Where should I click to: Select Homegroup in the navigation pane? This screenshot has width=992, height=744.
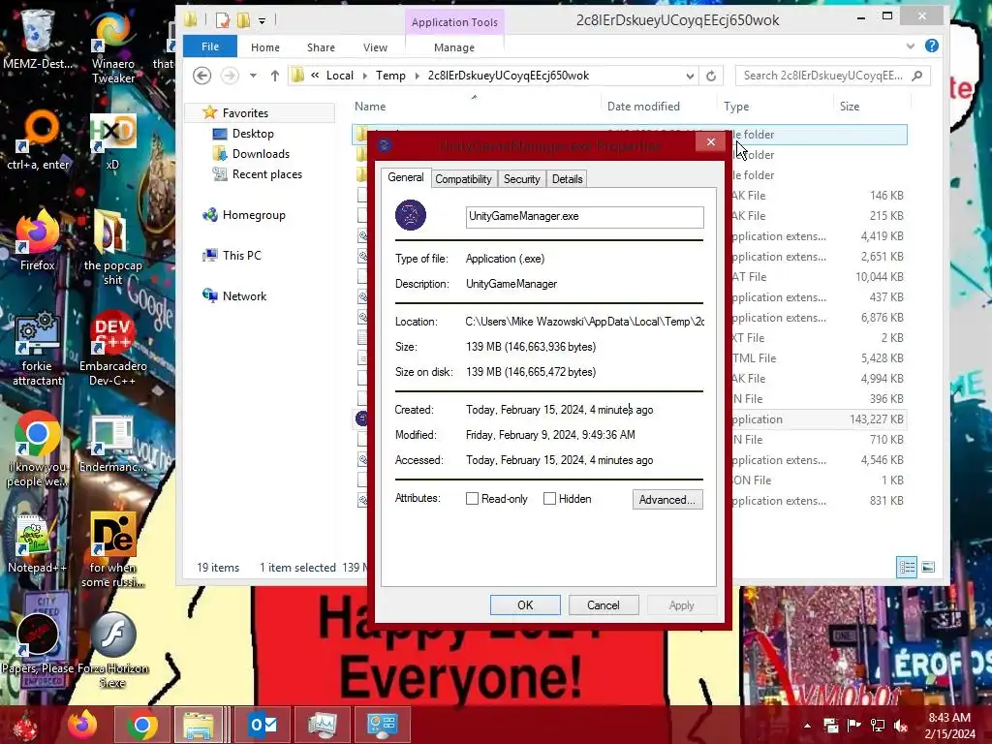click(254, 215)
